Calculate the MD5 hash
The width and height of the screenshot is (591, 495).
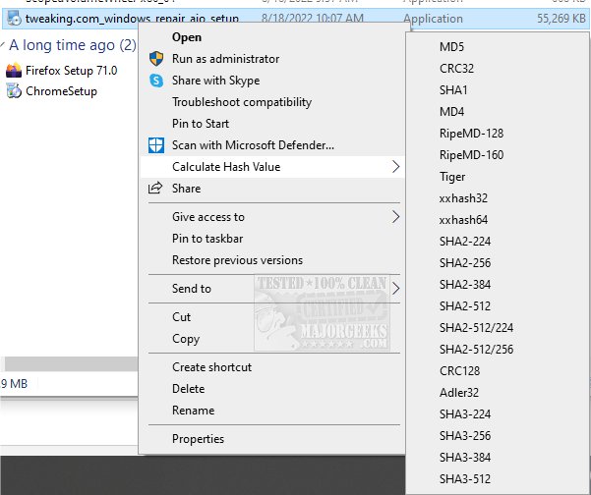pos(498,47)
